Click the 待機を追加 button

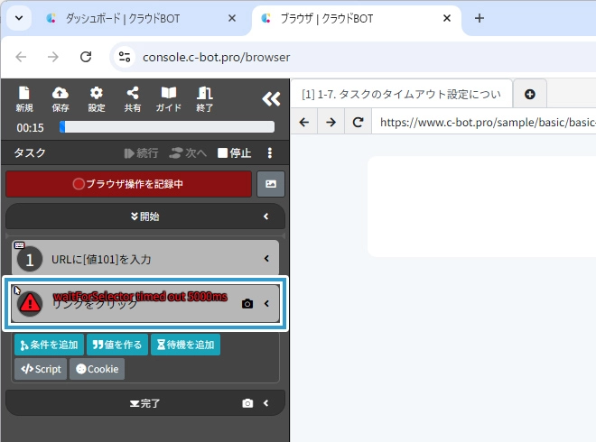point(185,345)
